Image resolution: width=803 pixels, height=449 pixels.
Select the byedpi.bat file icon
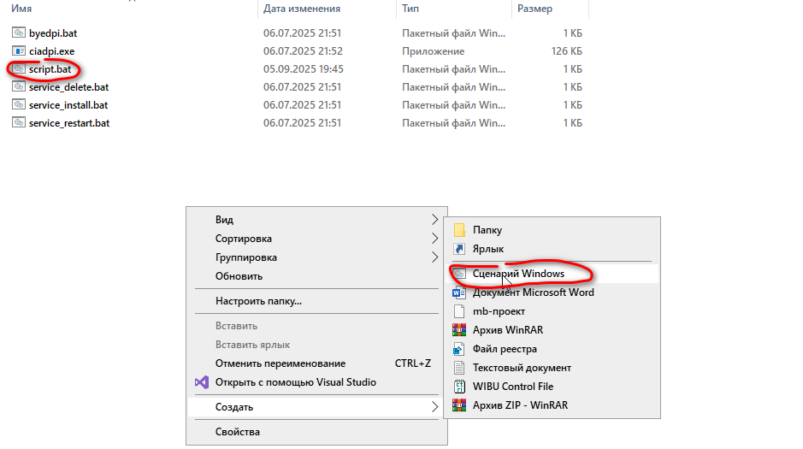[19, 32]
